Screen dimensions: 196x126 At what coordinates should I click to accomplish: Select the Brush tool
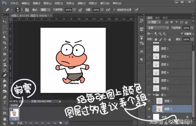click(x=5, y=59)
